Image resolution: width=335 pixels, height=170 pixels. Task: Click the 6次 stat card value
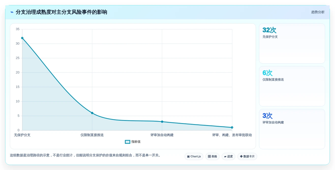click(267, 73)
